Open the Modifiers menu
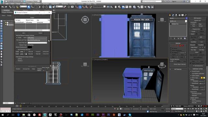Image resolution: width=208 pixels, height=117 pixels. point(37,4)
